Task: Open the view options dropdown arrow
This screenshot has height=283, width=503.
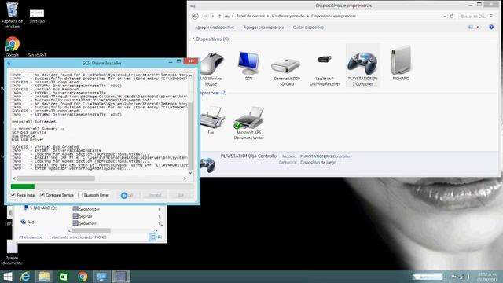Action: click(478, 28)
